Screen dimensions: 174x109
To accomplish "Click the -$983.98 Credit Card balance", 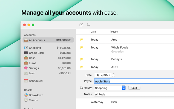I will click(64, 53).
